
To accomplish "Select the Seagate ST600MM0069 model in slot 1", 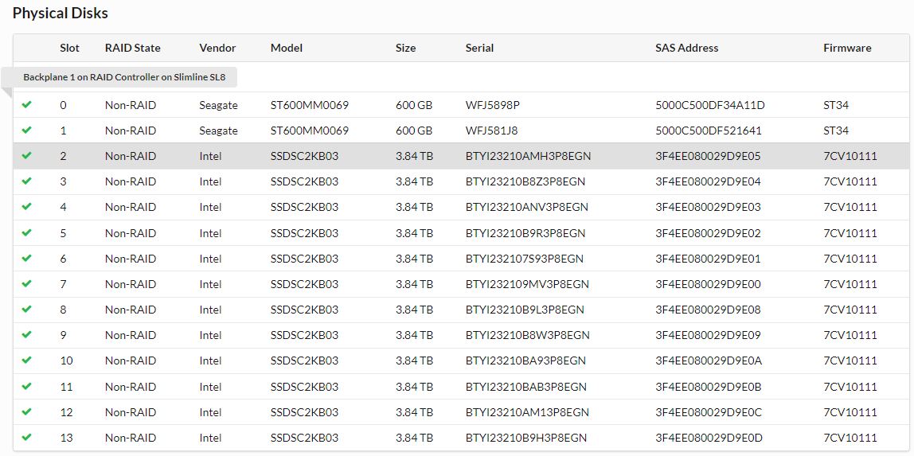I will (309, 131).
